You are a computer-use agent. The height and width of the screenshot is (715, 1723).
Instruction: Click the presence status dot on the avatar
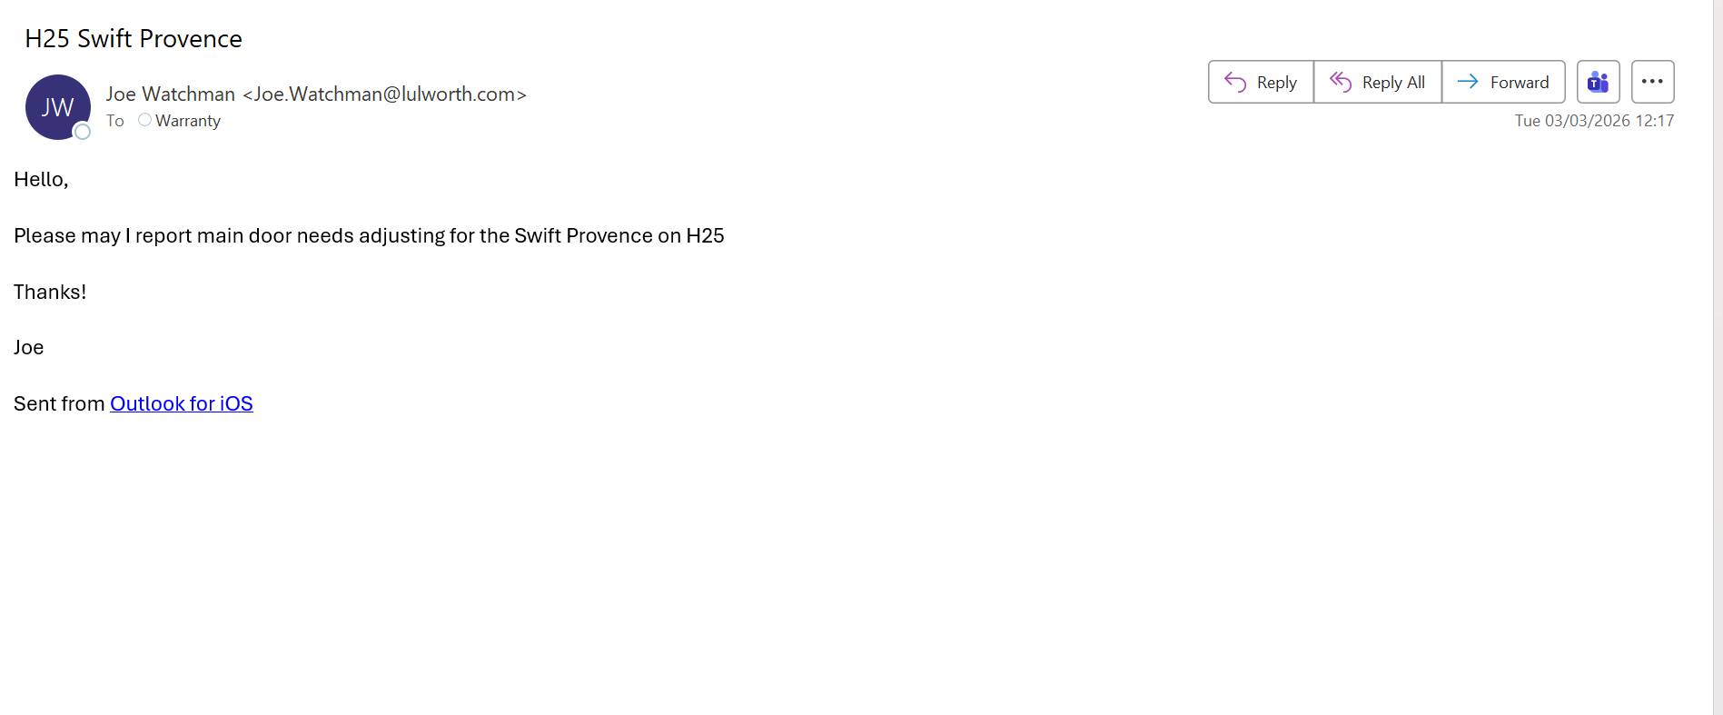[x=83, y=132]
